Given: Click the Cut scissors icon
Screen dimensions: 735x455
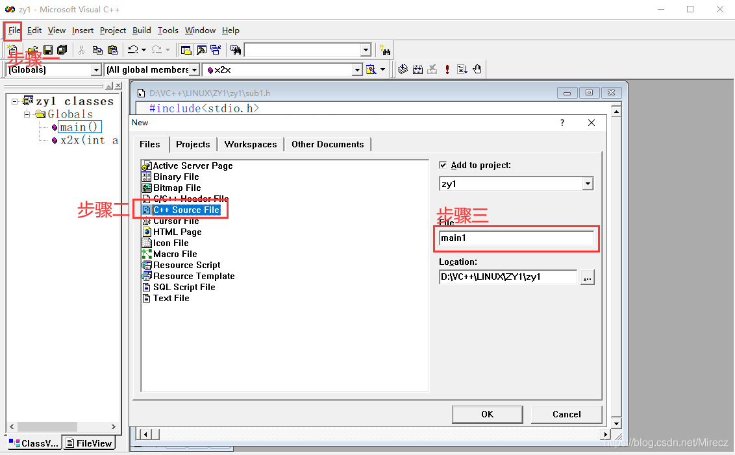Looking at the screenshot, I should click(82, 50).
